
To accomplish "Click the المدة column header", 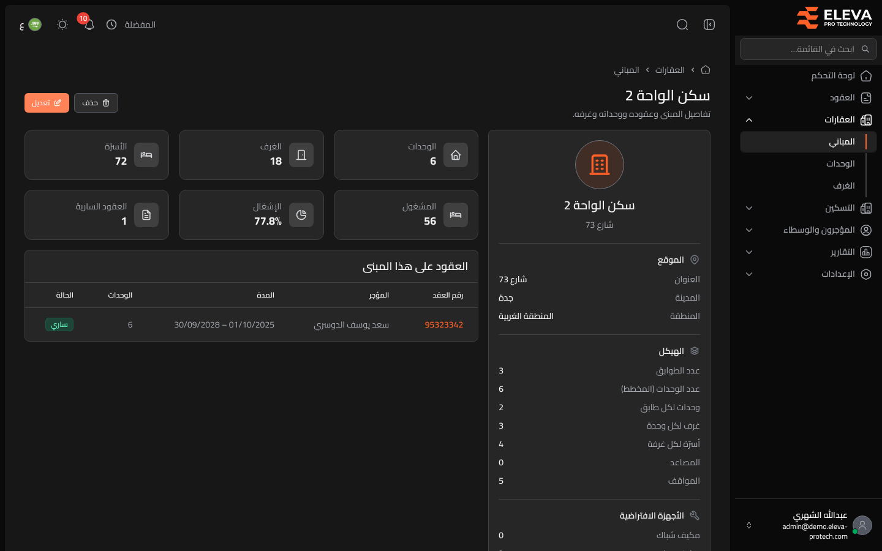I will tap(266, 295).
